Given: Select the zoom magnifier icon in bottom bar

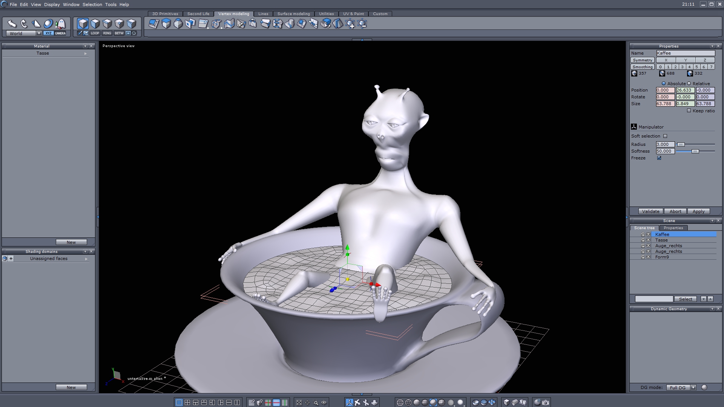Looking at the screenshot, I should [316, 402].
